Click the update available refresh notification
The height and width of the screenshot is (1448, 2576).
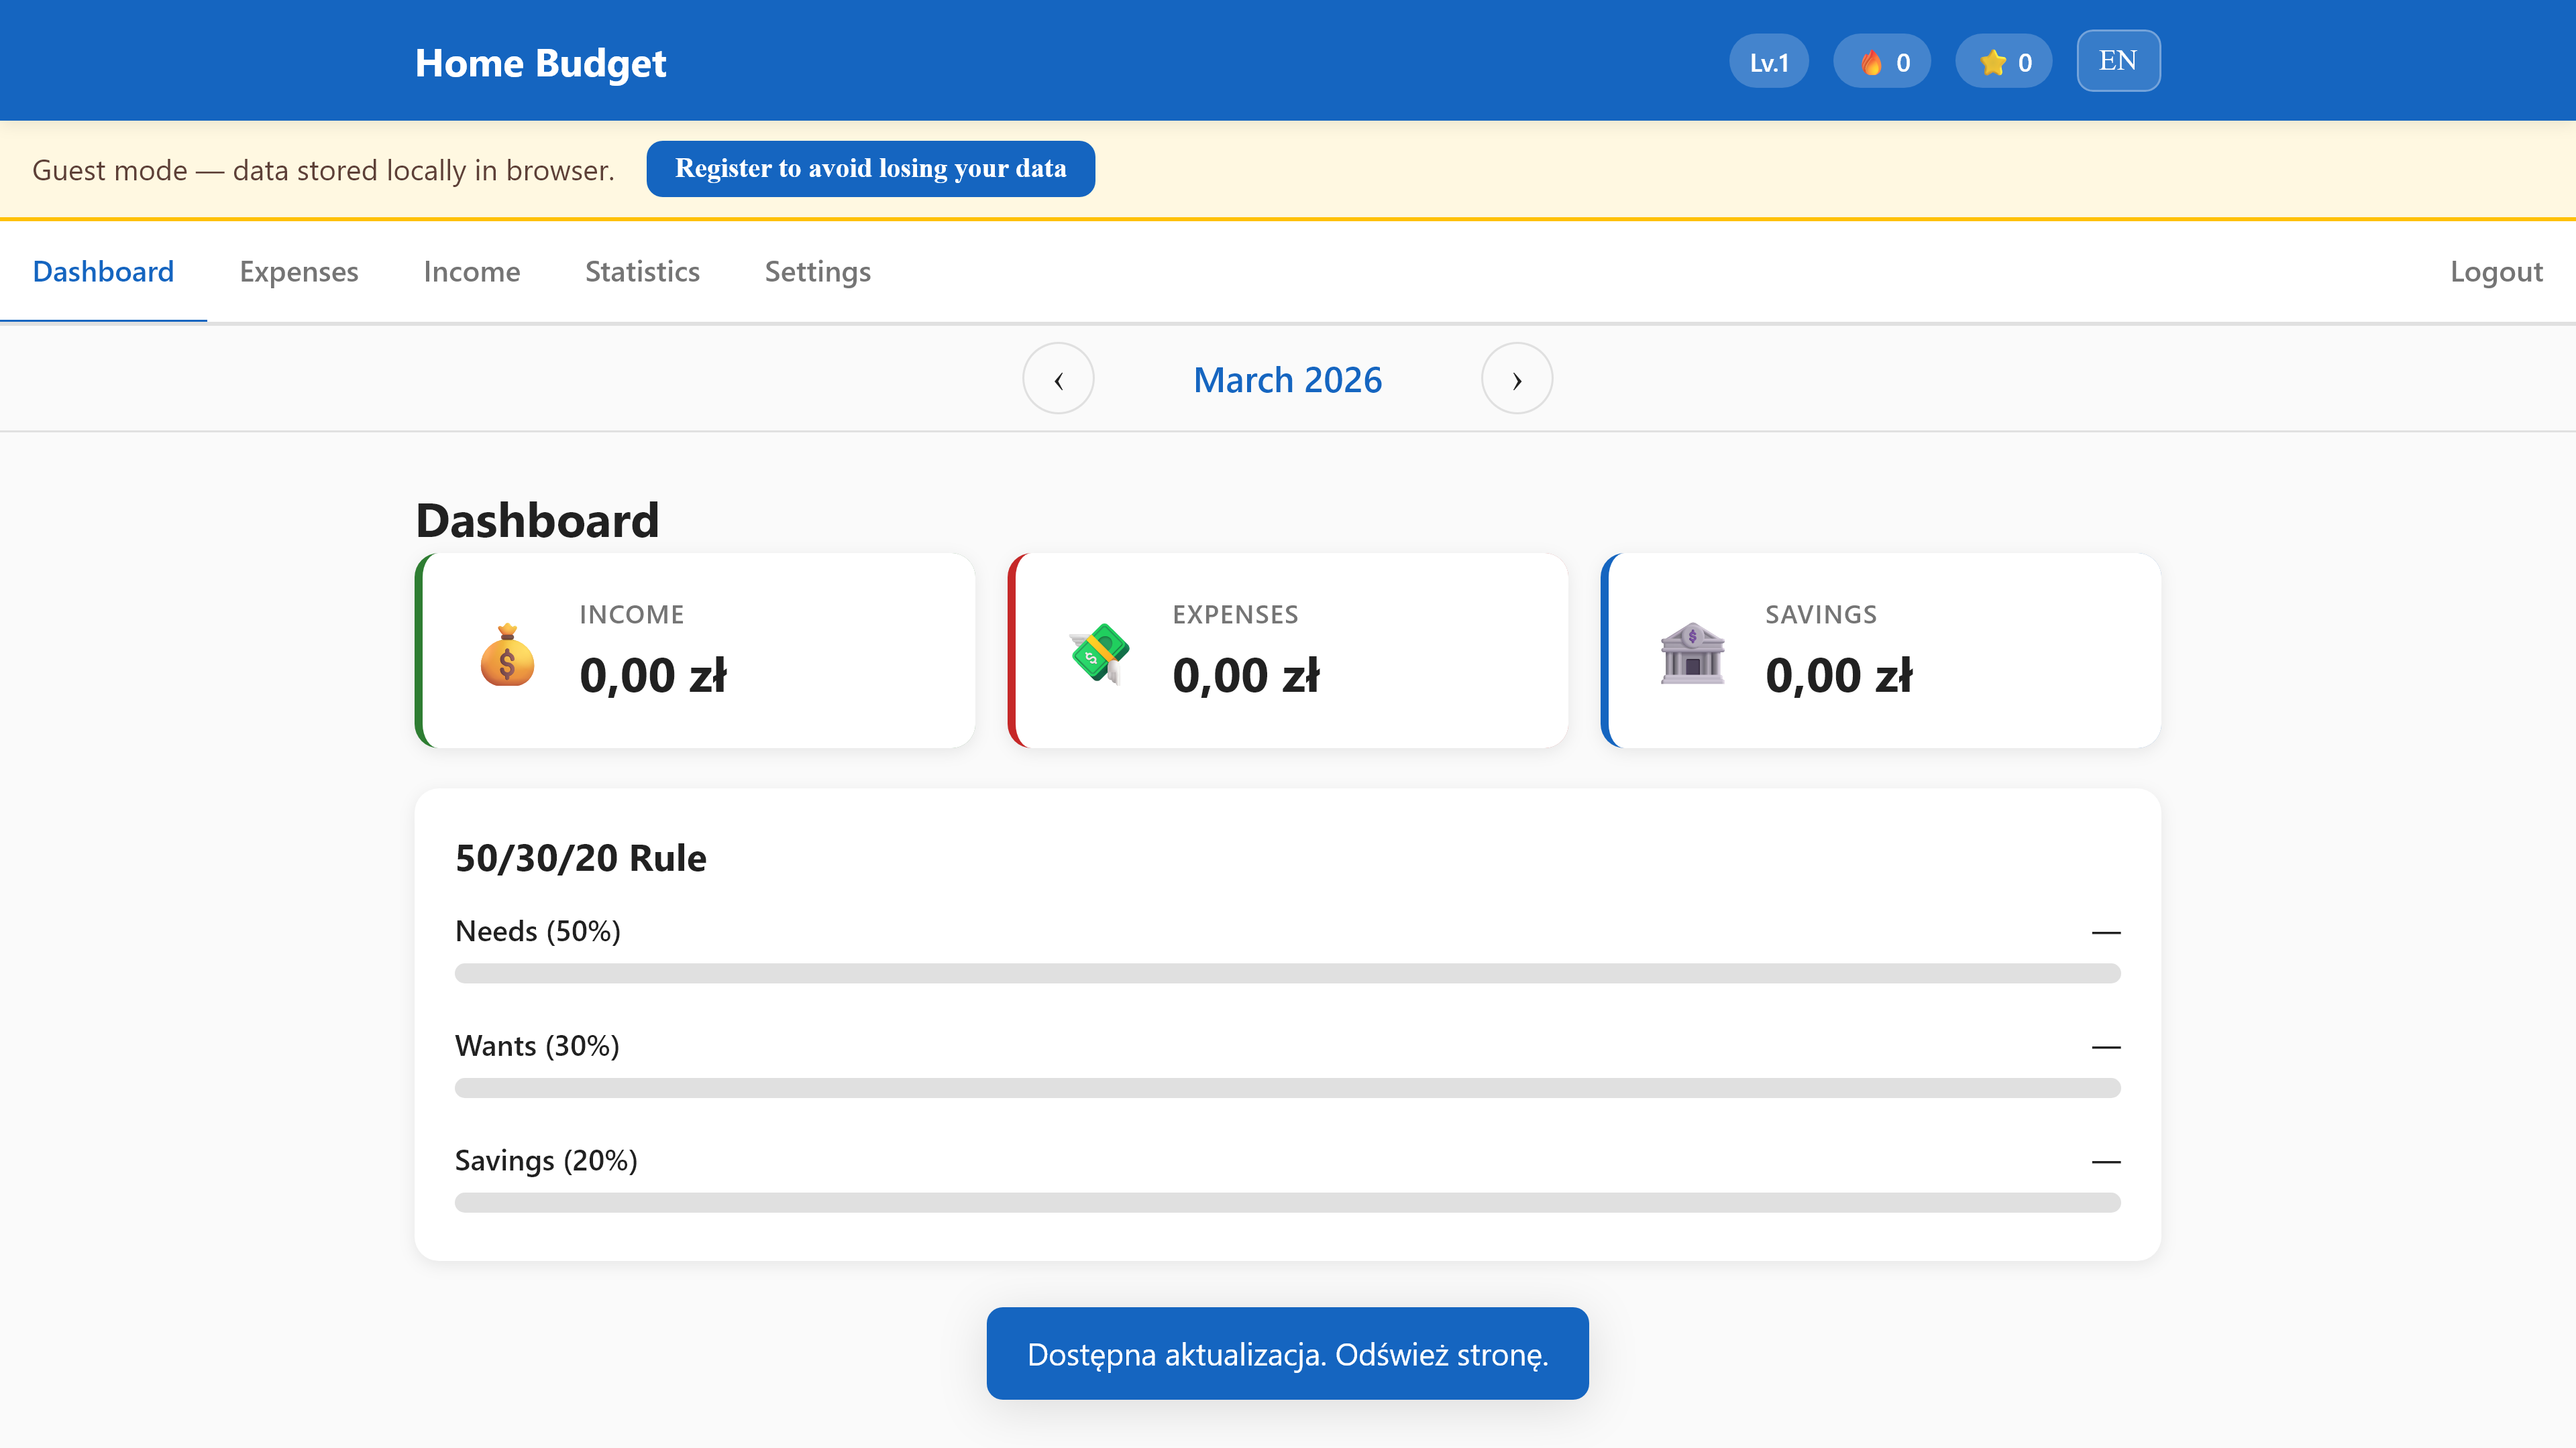[1287, 1354]
